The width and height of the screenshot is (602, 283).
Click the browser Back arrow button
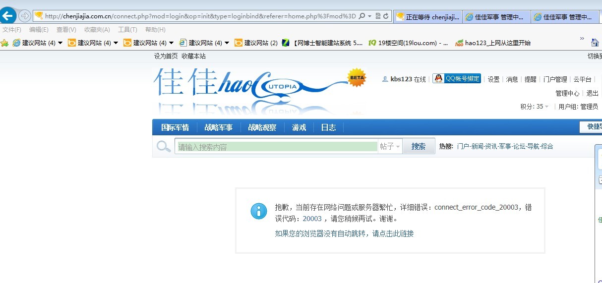pyautogui.click(x=7, y=15)
